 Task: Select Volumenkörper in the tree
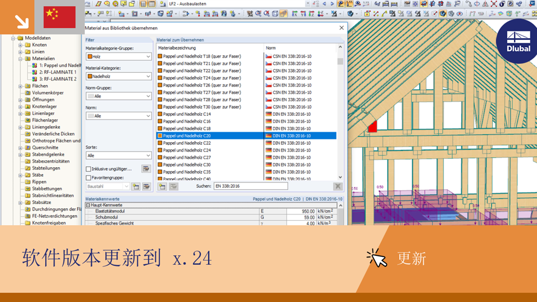click(x=48, y=93)
